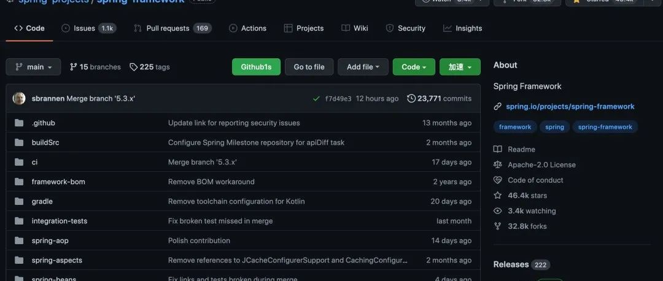Click the framework-bom folder icon

[x=19, y=182]
